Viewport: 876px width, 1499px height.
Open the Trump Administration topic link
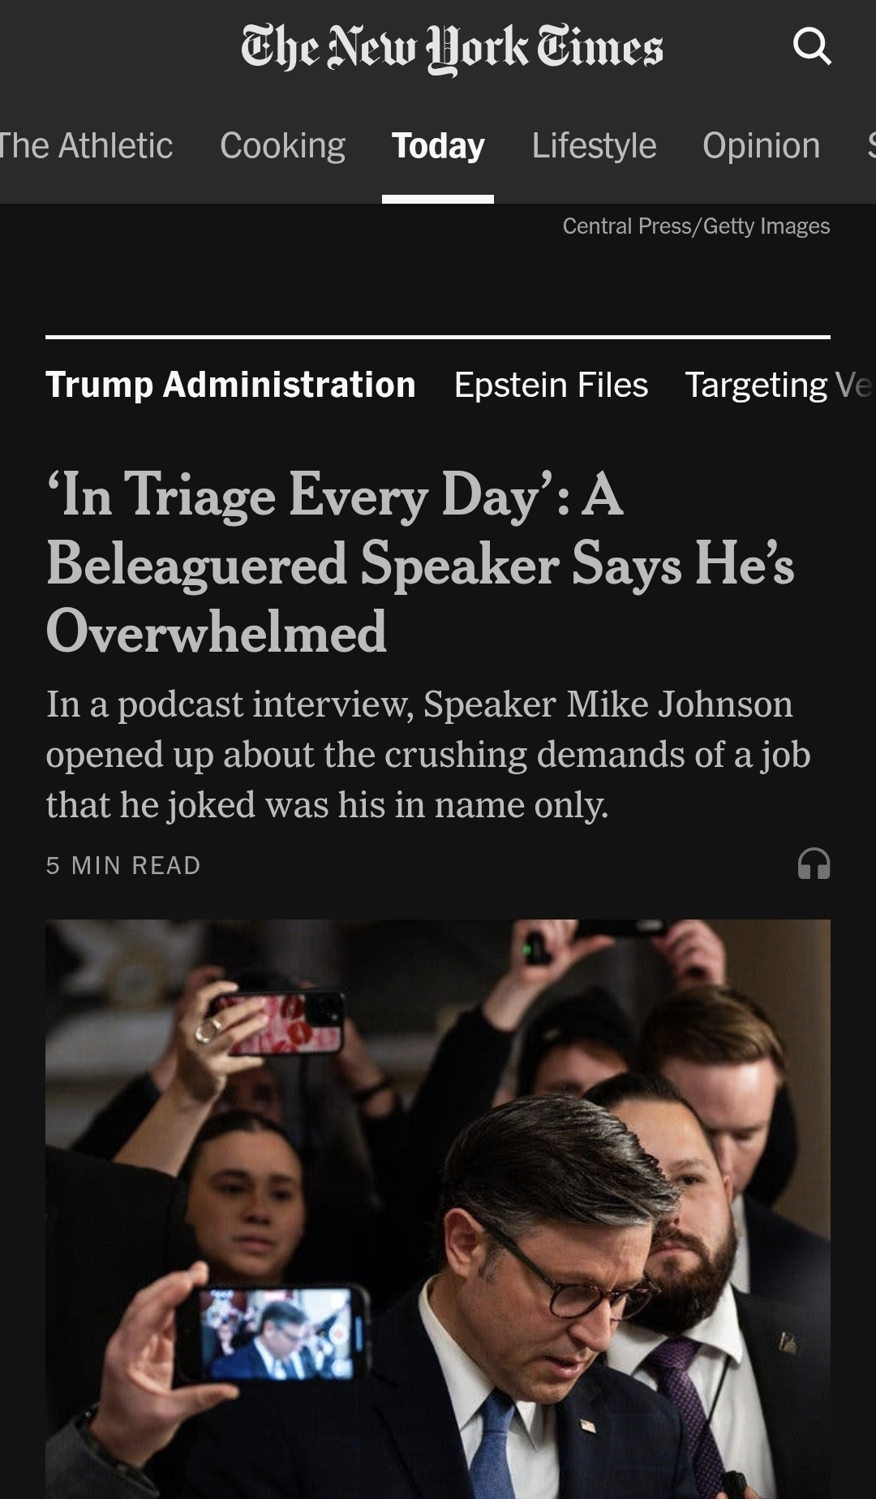tap(230, 385)
